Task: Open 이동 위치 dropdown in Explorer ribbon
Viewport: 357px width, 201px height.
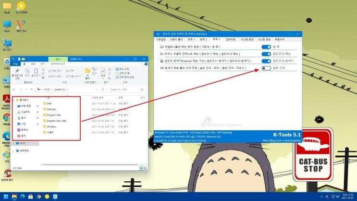Action: point(55,71)
